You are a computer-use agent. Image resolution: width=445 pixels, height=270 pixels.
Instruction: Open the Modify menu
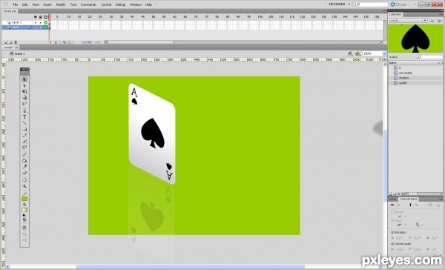tap(61, 4)
